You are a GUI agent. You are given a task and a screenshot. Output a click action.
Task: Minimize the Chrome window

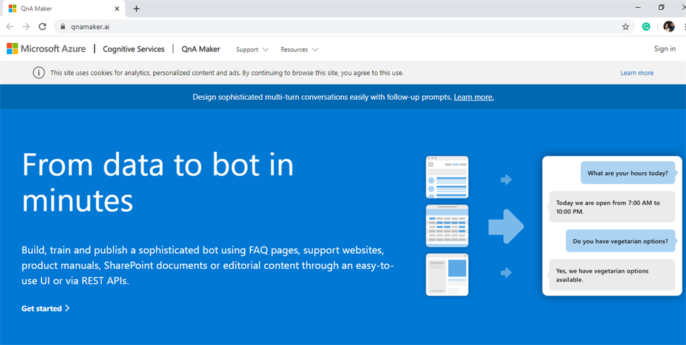638,7
